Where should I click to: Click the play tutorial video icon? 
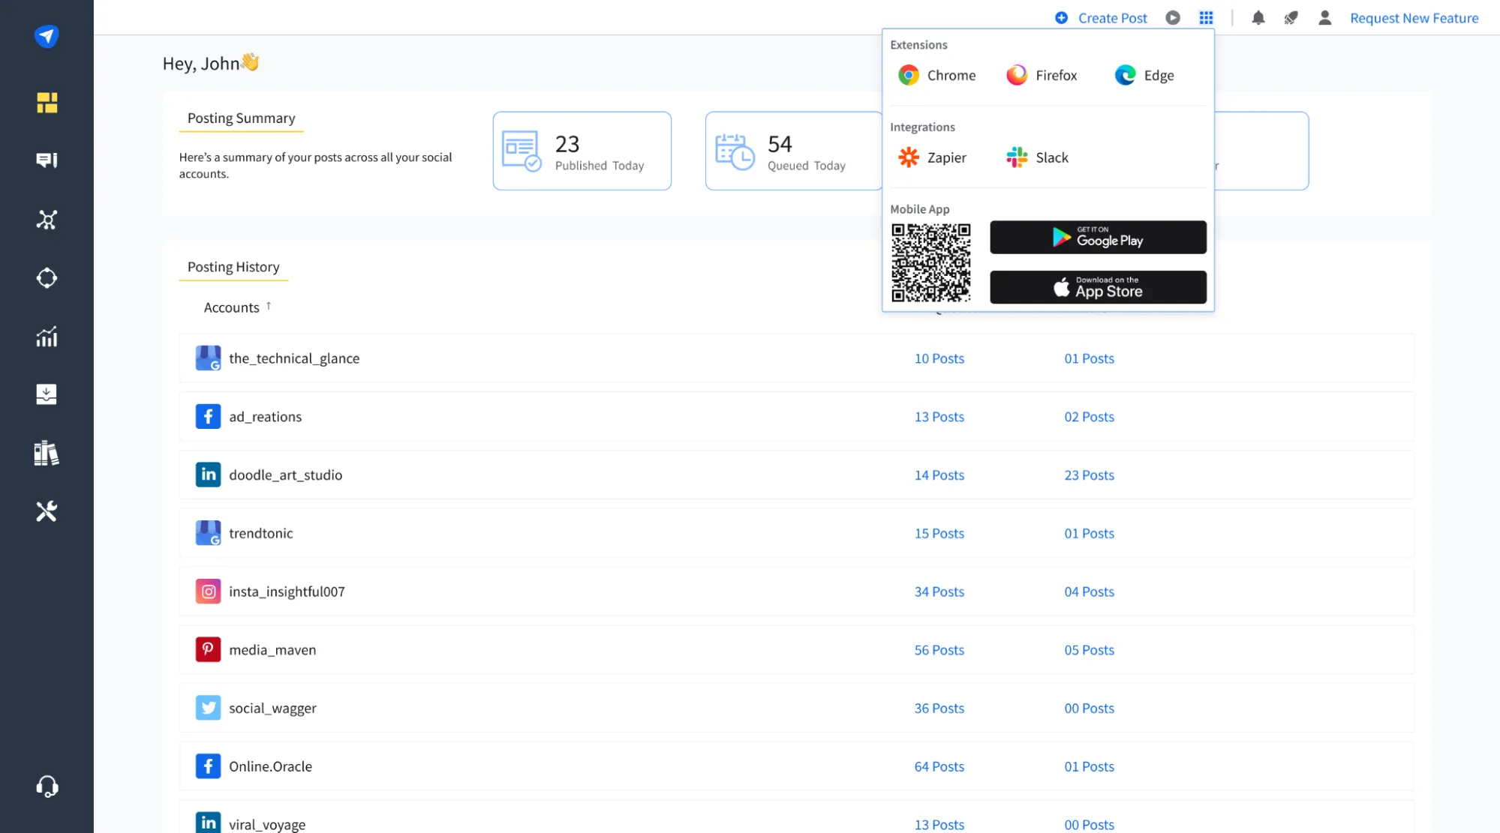coord(1173,18)
